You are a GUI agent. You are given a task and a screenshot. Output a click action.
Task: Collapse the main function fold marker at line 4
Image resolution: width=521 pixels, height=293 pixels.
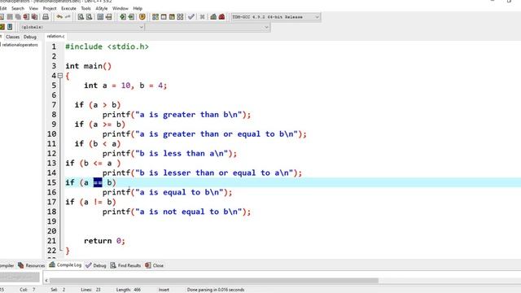coord(60,76)
